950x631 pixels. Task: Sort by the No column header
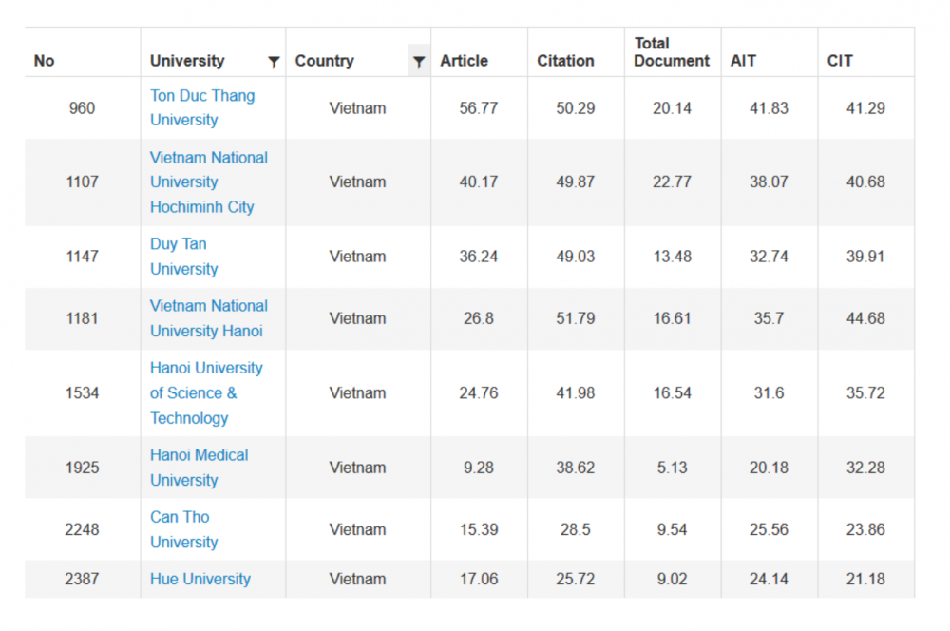click(45, 61)
